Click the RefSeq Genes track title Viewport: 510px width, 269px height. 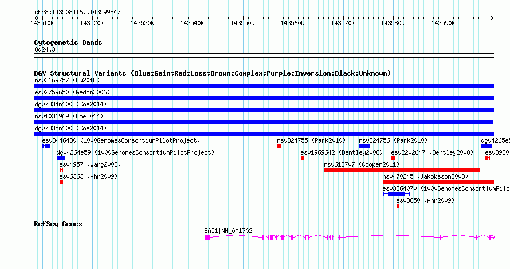[x=58, y=224]
